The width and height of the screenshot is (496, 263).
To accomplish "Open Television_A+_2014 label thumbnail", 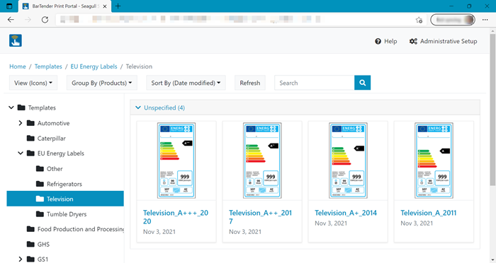I will 348,160.
